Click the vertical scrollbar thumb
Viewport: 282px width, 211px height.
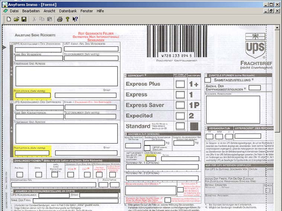[277, 82]
